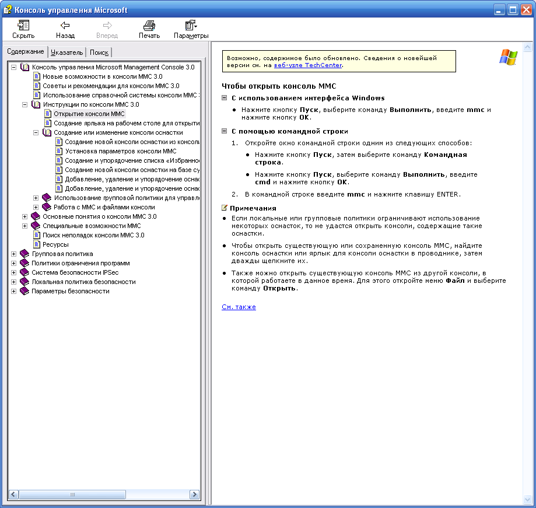536x508 pixels.
Task: Click the Windows logo in the content pane
Action: [x=508, y=57]
